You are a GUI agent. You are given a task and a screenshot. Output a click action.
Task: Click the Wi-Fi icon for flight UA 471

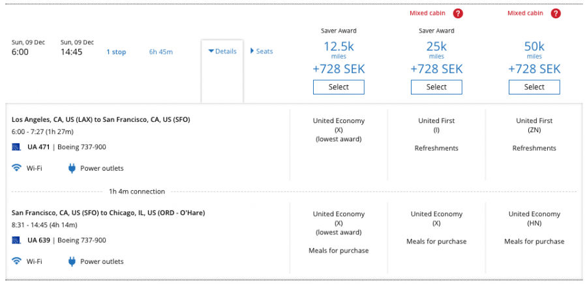pyautogui.click(x=16, y=168)
